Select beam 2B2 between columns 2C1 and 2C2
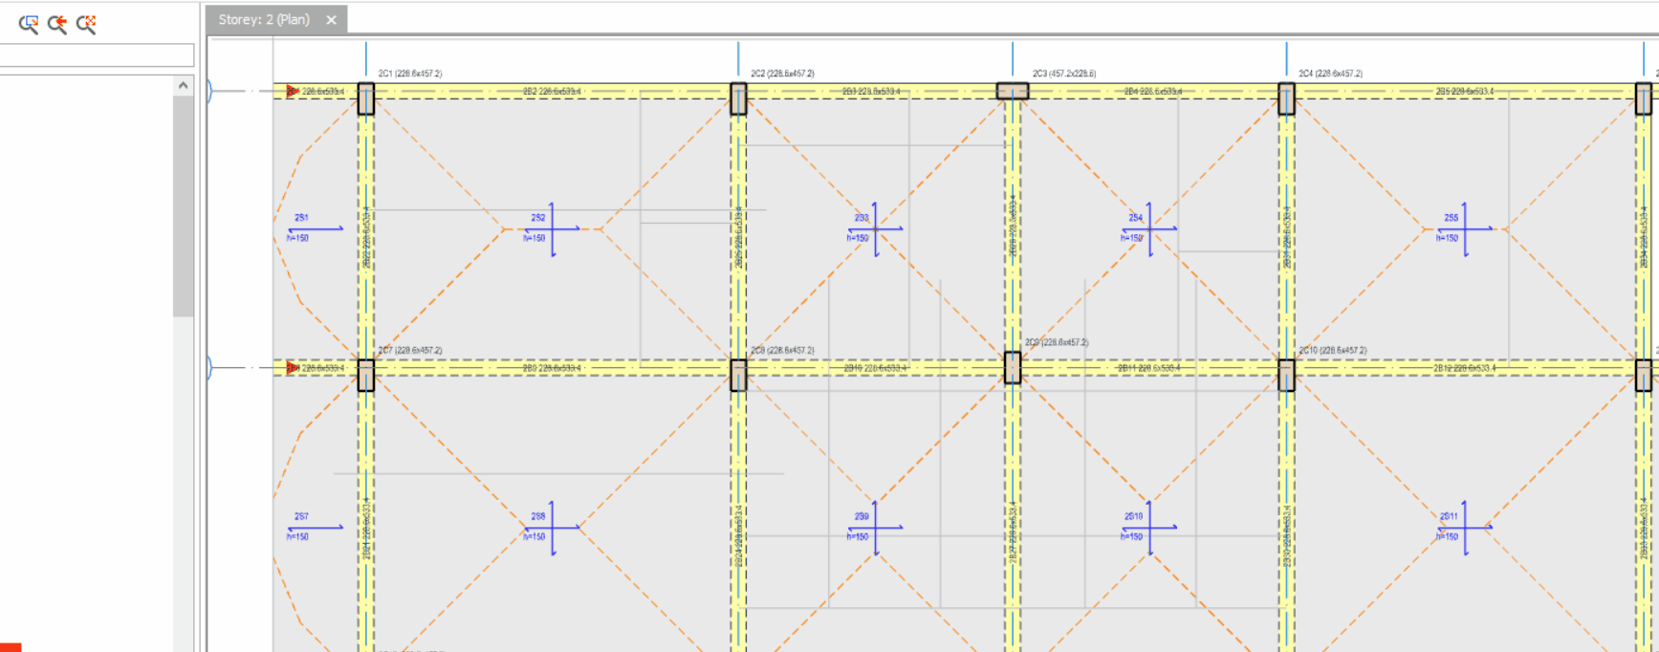This screenshot has height=652, width=1659. coord(552,92)
